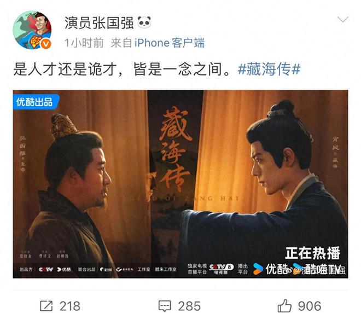Image resolution: width=361 pixels, height=313 pixels.
Task: Click the panda emoji beside username
Action: [144, 22]
